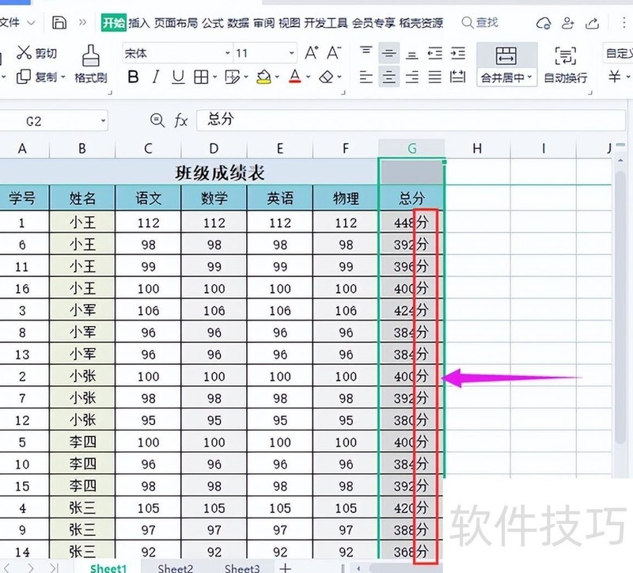
Task: Click the cell style brush icon
Action: pos(232,76)
